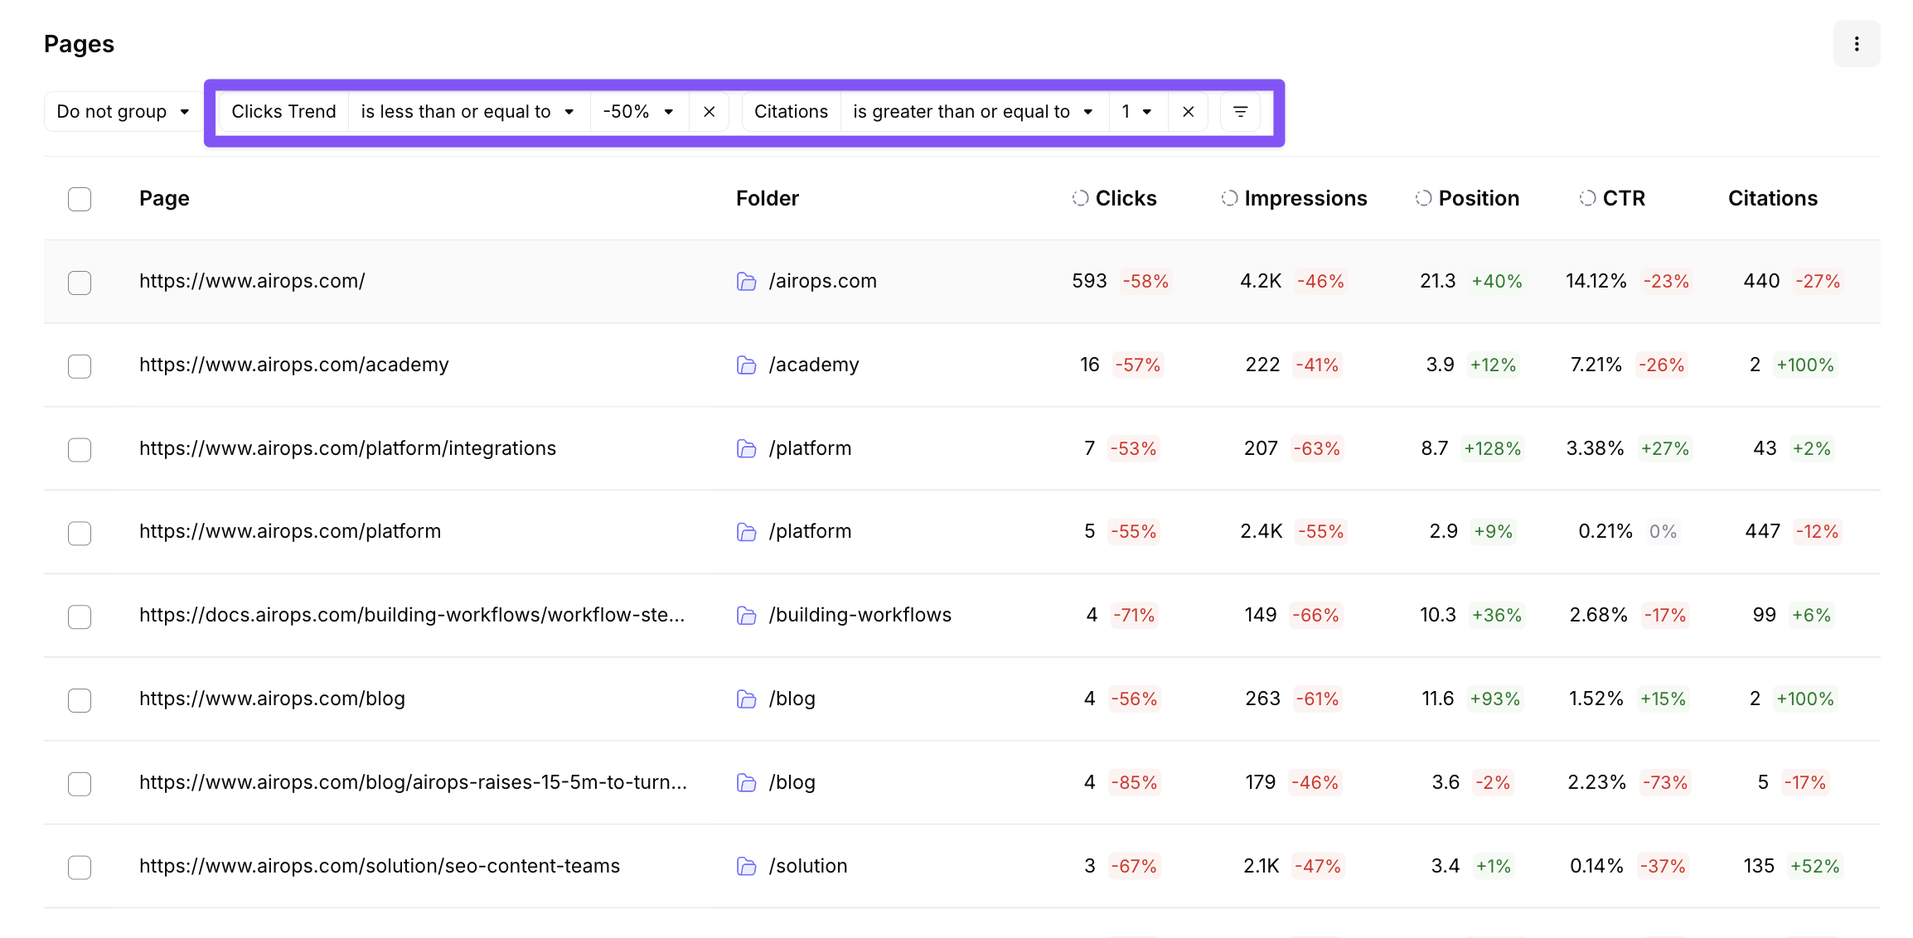Click the circle icon beside Impressions header
Image resolution: width=1913 pixels, height=938 pixels.
[1229, 198]
